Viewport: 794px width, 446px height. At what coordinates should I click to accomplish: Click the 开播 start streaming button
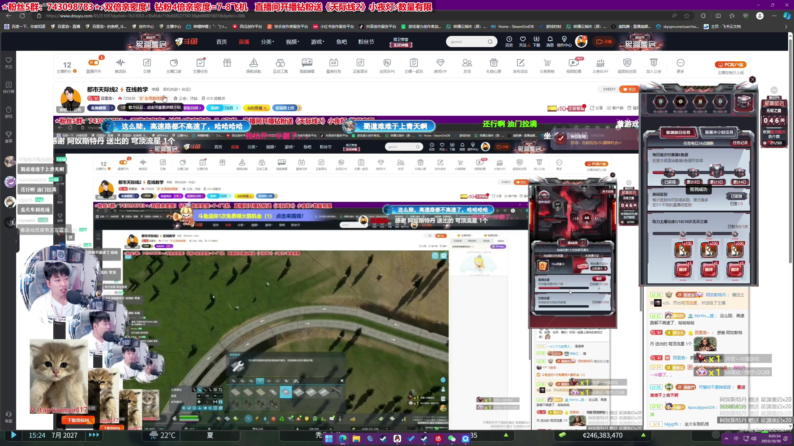[x=604, y=42]
